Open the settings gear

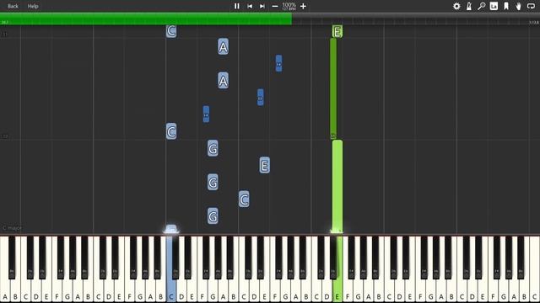pos(456,6)
